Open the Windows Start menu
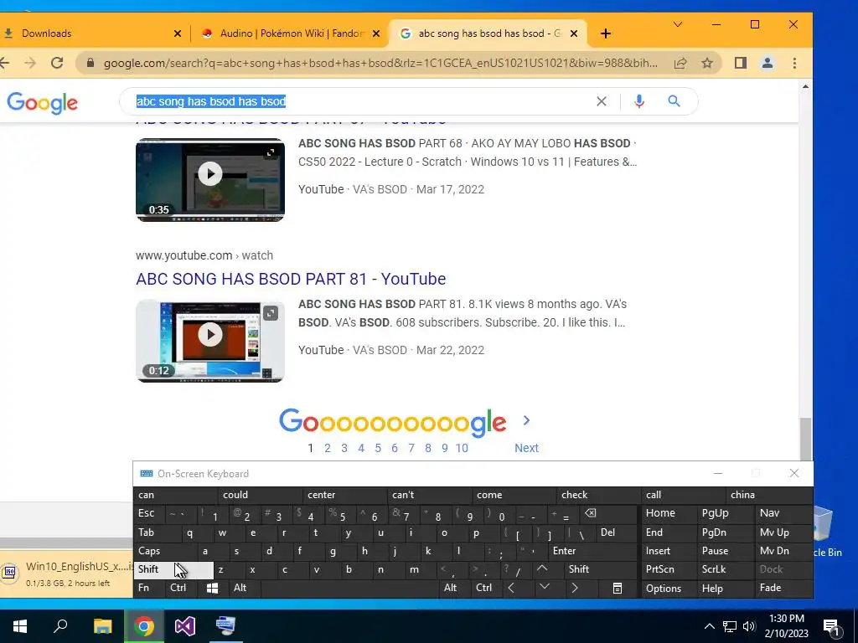This screenshot has width=858, height=643. point(20,626)
